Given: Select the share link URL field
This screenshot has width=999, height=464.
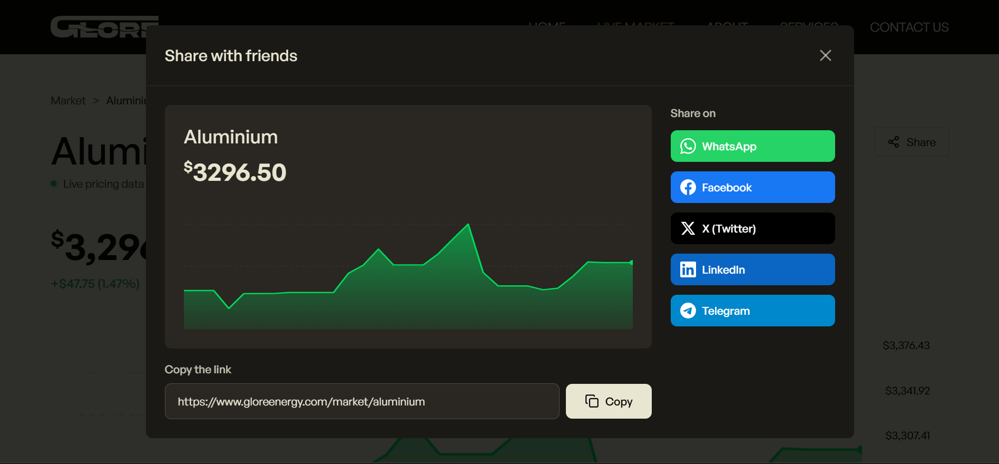Looking at the screenshot, I should pyautogui.click(x=362, y=401).
